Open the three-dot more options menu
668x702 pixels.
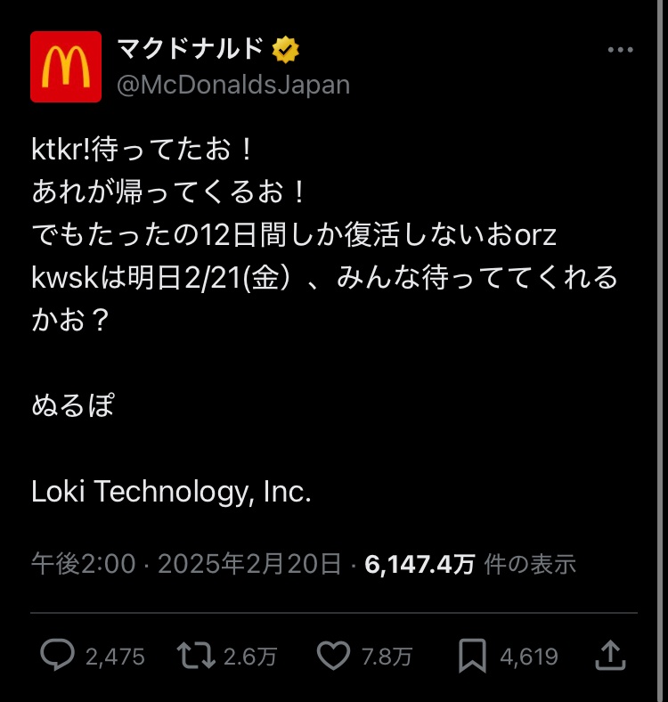click(x=621, y=50)
